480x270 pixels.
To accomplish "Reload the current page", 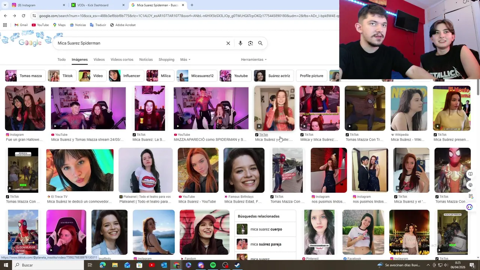I will point(23,16).
